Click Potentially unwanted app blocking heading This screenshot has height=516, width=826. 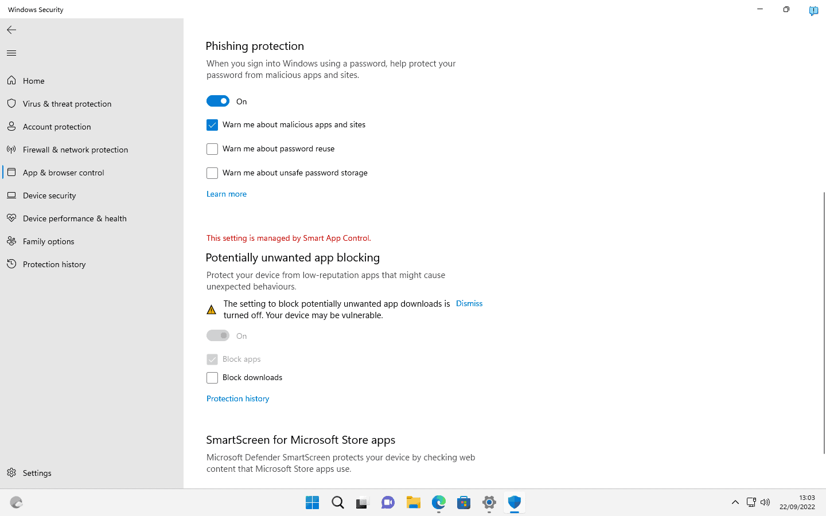293,257
